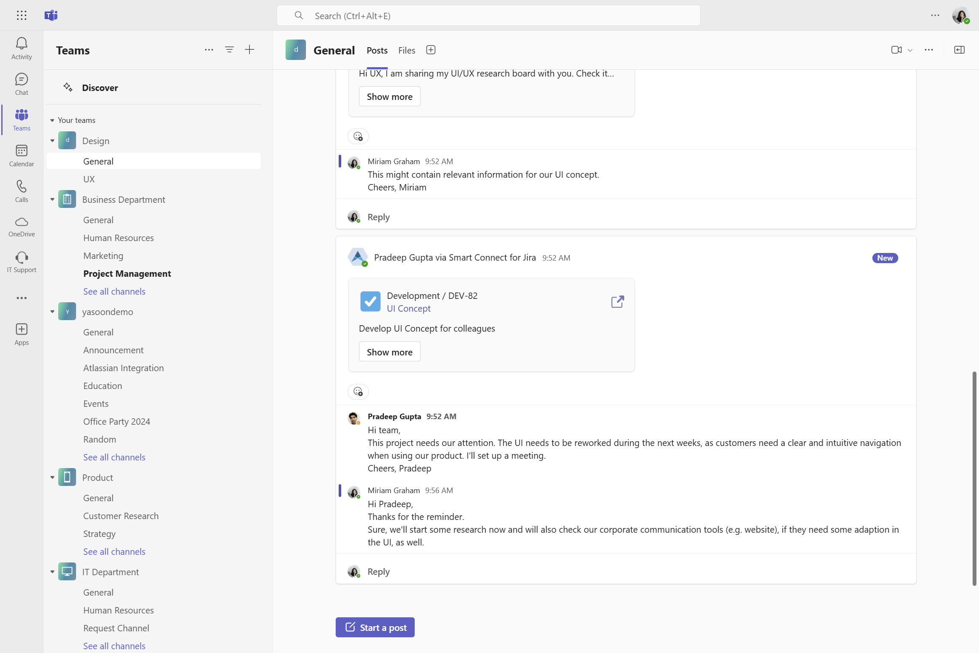Collapse the Design team tree
979x653 pixels.
(52, 141)
